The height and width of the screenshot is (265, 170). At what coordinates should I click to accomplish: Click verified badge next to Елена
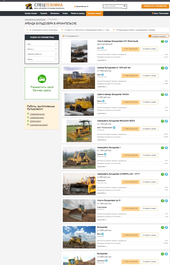pyautogui.click(x=103, y=101)
